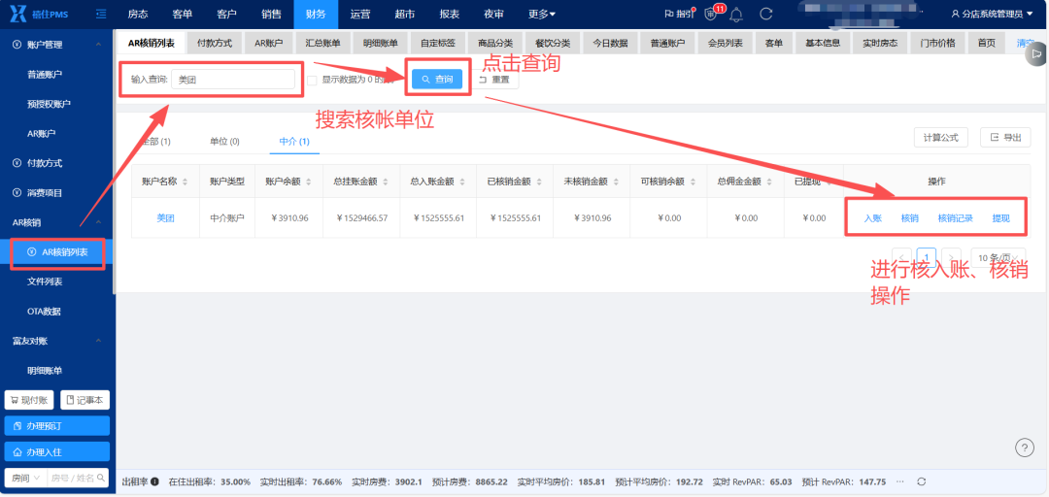
Task: Collapse the 富友对账 sidebar group
Action: 98,341
